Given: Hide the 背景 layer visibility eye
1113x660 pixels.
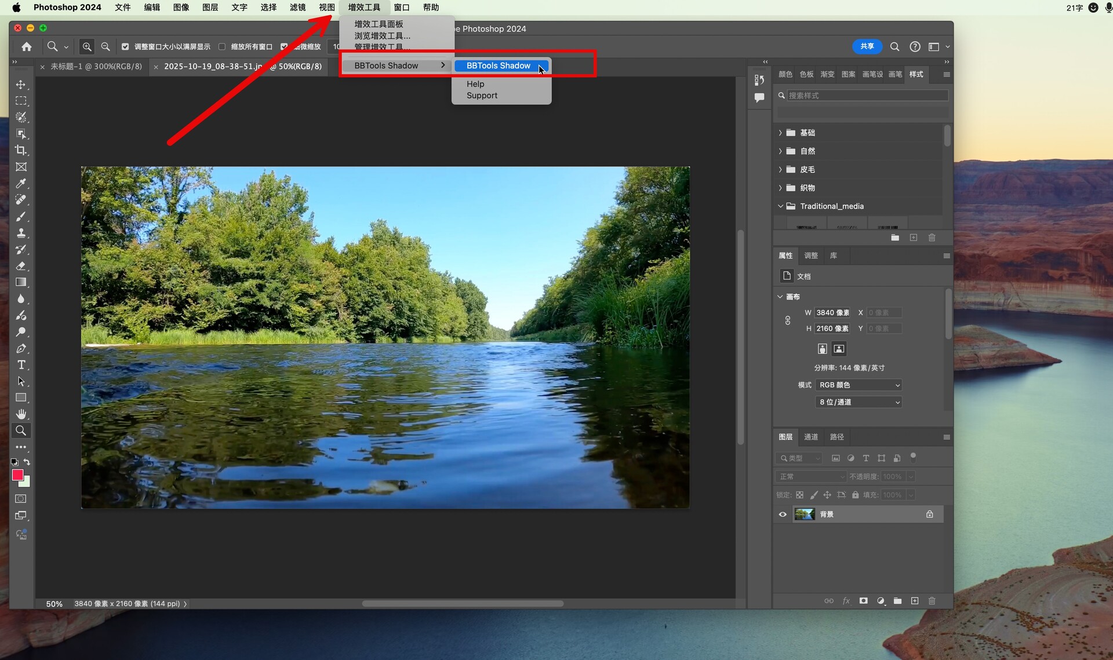Looking at the screenshot, I should pos(783,514).
